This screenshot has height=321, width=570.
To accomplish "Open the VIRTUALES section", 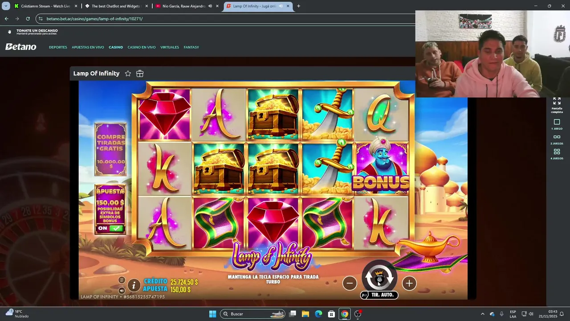I will (170, 47).
